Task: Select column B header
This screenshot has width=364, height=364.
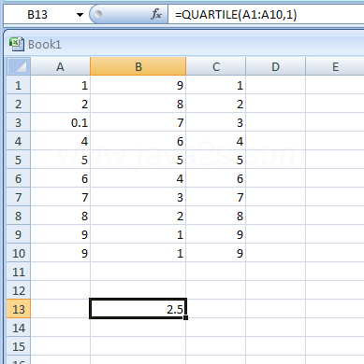Action: pyautogui.click(x=138, y=66)
